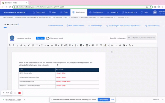Stop the recording with red button
Screen dimensions: 165x103
[x=20, y=93]
